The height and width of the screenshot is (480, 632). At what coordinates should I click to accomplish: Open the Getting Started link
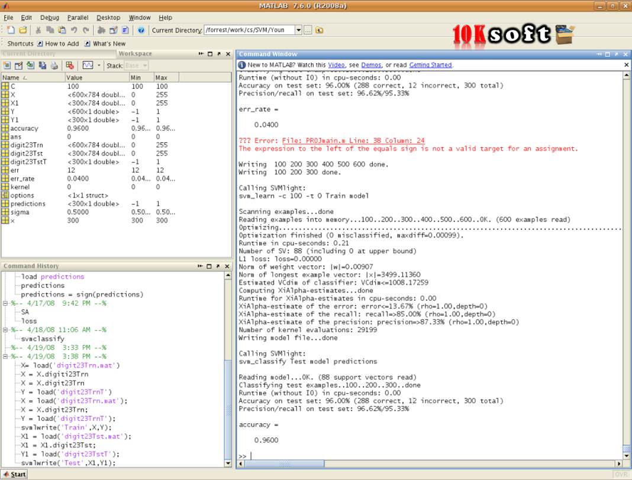(430, 65)
